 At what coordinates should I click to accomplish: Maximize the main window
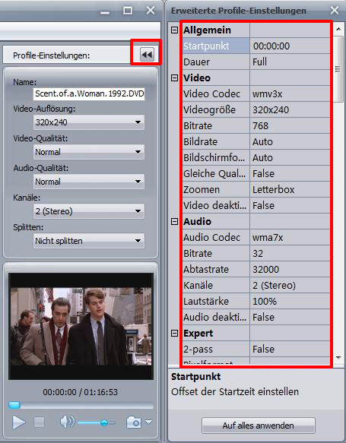128,11
